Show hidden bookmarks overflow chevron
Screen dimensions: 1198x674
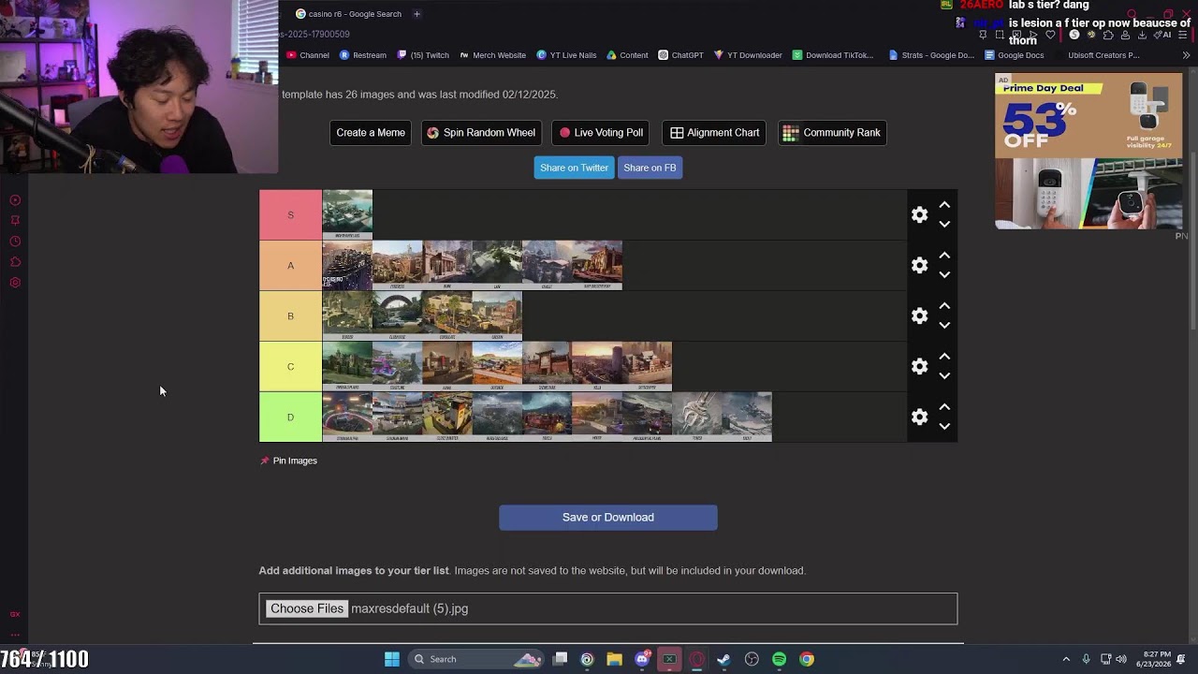[x=1186, y=55]
